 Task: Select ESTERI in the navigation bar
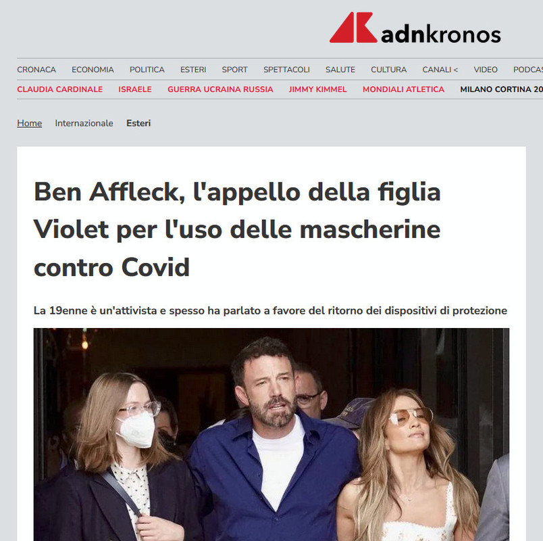click(x=193, y=70)
